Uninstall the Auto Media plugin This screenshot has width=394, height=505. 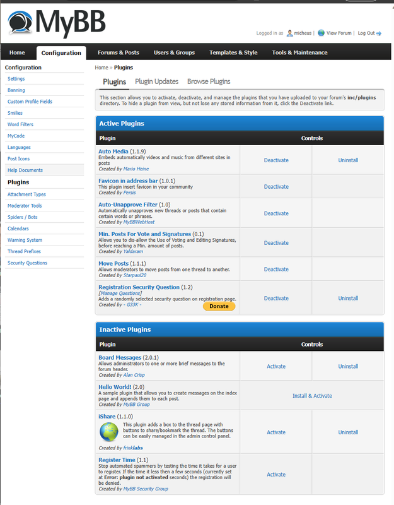tap(348, 160)
